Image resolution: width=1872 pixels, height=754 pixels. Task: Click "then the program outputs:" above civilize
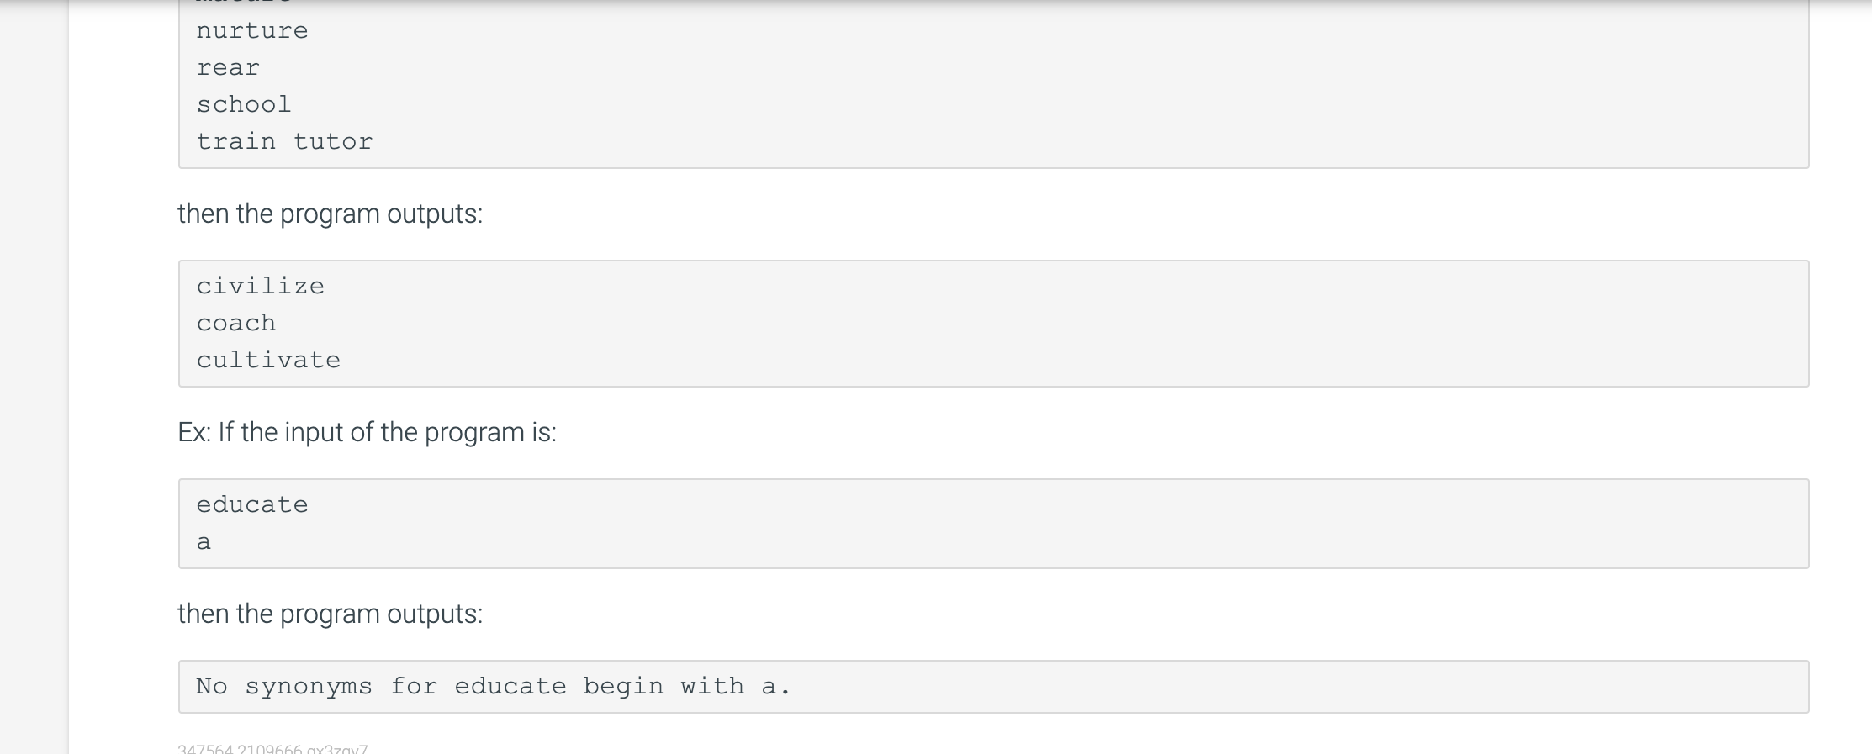[331, 214]
